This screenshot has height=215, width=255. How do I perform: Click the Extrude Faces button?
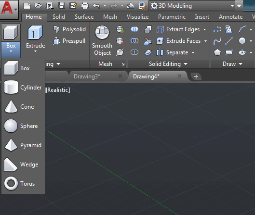click(178, 41)
